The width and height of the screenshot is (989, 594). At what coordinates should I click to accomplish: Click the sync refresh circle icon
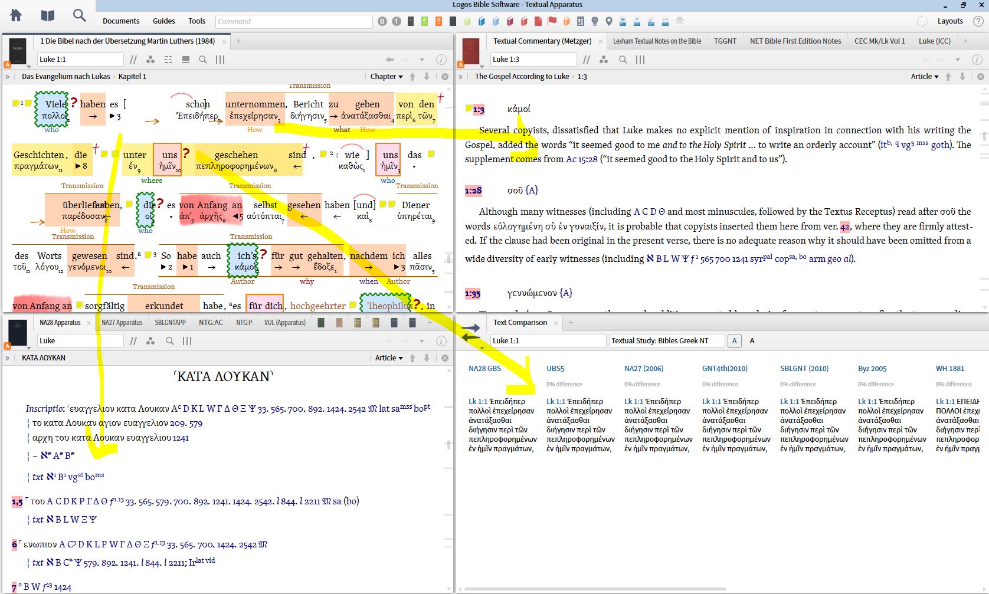[922, 21]
